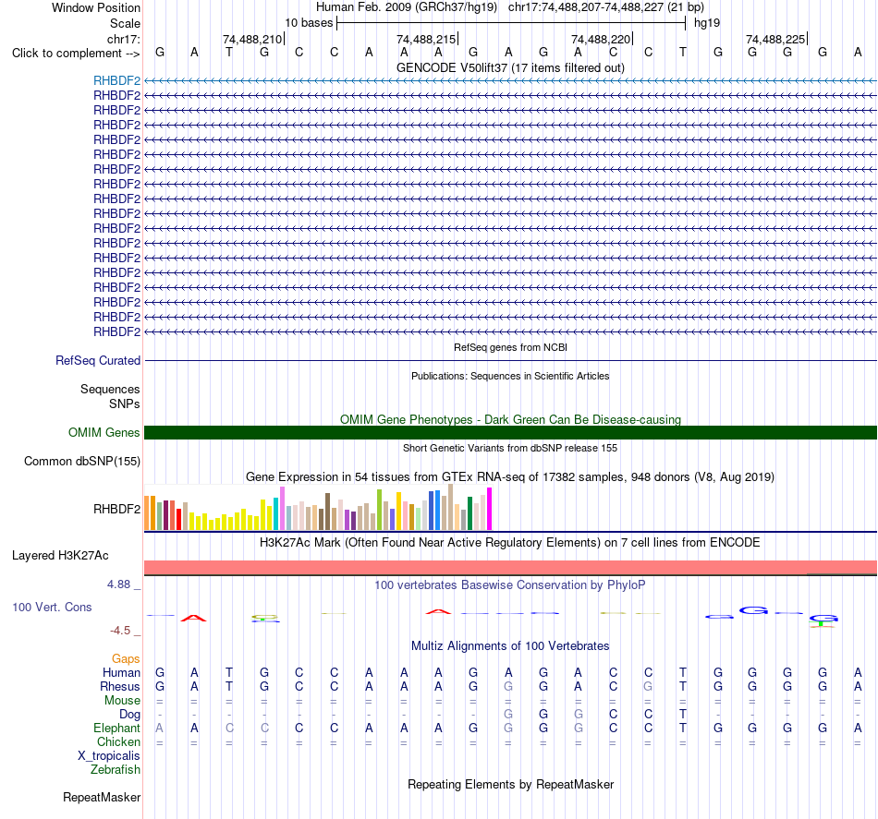This screenshot has height=819, width=878.
Task: Click 'Publications: Sequences in Scientific Articles' title
Action: (510, 376)
